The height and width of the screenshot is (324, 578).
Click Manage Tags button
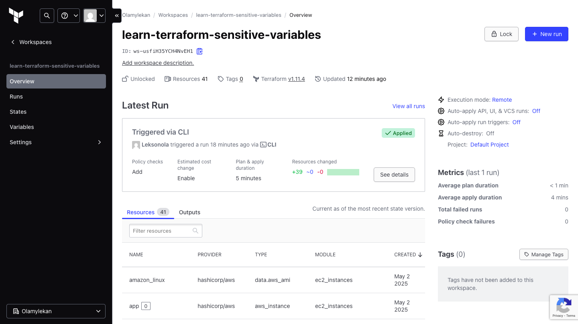[x=544, y=254]
